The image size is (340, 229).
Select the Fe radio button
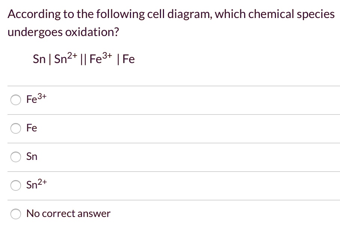[x=16, y=128]
